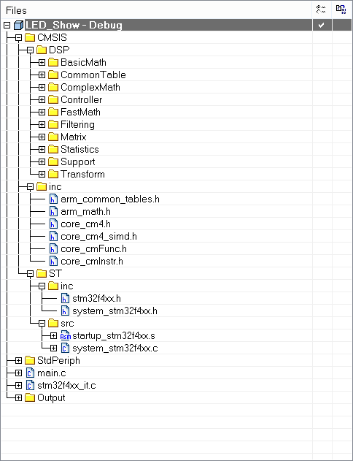This screenshot has height=461, width=353.
Task: Collapse the inc folder under CMSIS
Action: (x=30, y=187)
